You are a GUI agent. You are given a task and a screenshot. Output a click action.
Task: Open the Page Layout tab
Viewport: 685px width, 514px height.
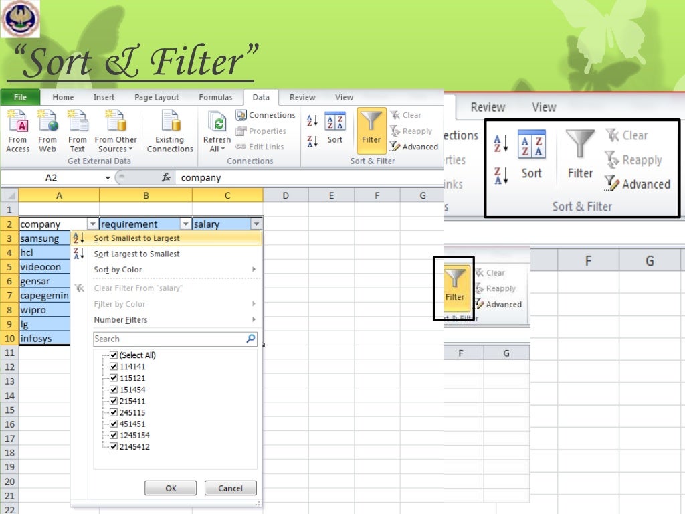click(157, 97)
